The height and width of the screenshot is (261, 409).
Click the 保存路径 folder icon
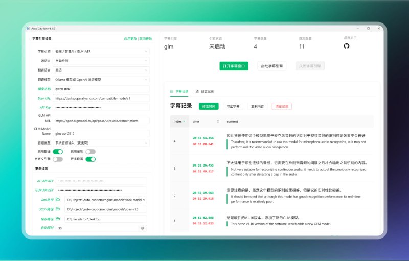[x=58, y=219]
